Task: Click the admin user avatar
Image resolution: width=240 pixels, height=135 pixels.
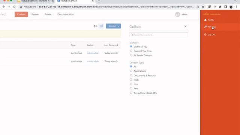Action: [x=177, y=15]
